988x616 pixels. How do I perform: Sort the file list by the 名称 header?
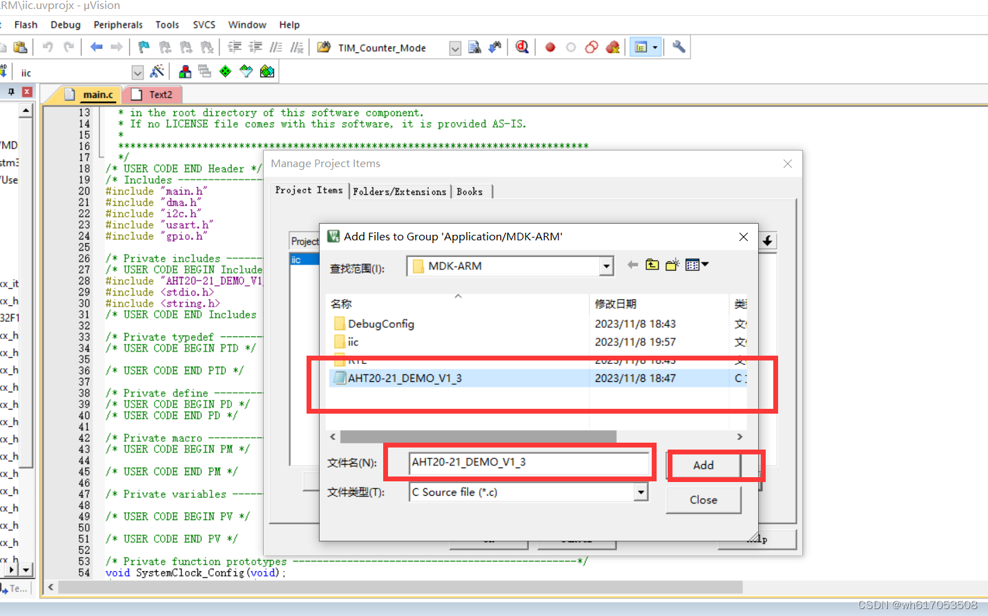pos(341,304)
